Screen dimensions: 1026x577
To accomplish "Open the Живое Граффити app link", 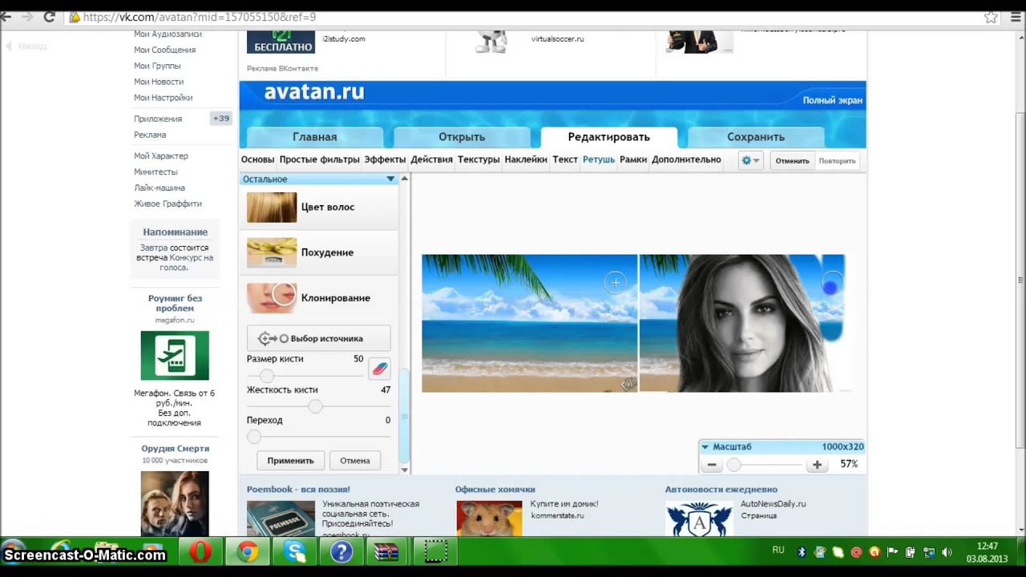I will point(168,204).
